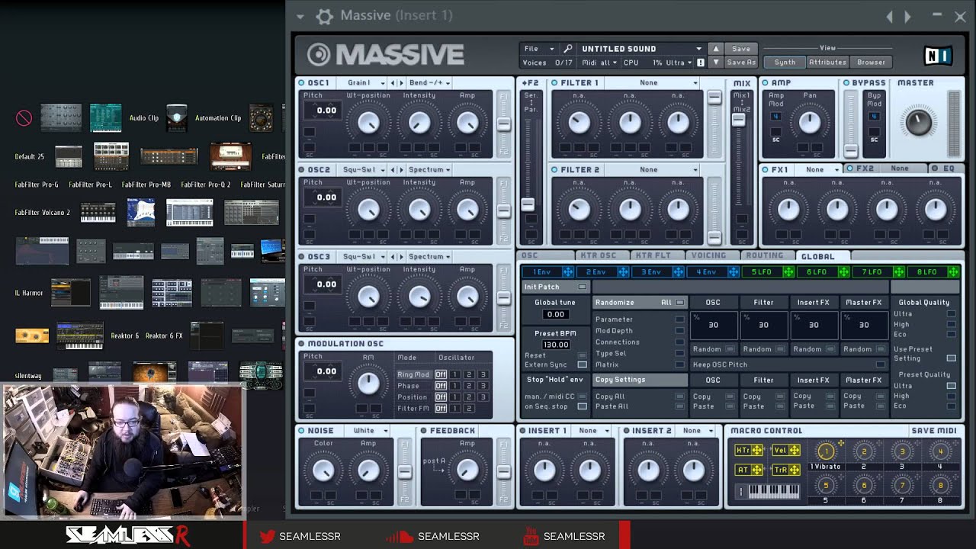This screenshot has width=976, height=549.
Task: Enable Extern Sync checkbox
Action: pyautogui.click(x=583, y=365)
